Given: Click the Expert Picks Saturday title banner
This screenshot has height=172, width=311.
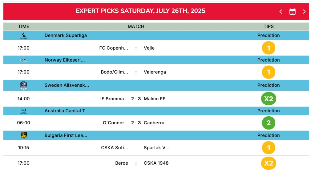Looking at the screenshot, I should point(140,11).
